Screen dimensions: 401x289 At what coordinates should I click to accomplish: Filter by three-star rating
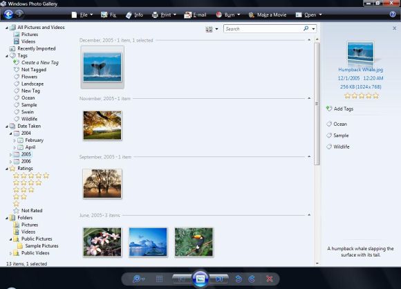pyautogui.click(x=24, y=189)
